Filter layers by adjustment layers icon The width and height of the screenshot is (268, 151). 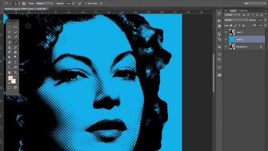(x=248, y=15)
